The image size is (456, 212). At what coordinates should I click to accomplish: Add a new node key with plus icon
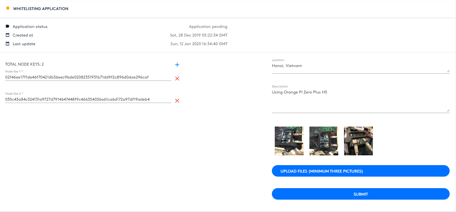177,65
